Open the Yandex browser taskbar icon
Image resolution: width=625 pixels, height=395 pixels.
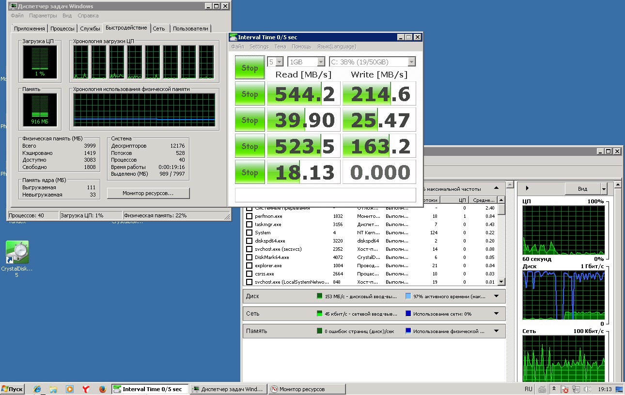coord(86,389)
